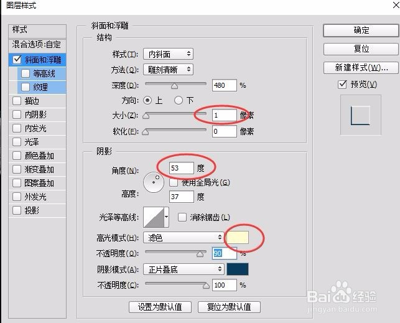
Task: Enable the 渐变叠加 checkbox
Action: coord(17,169)
